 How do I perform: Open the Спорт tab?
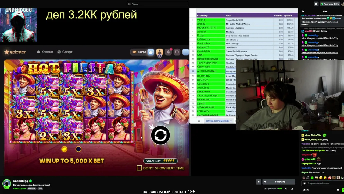click(x=65, y=52)
